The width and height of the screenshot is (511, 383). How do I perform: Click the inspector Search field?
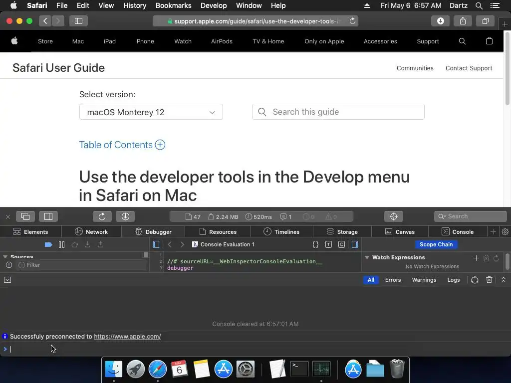[470, 216]
